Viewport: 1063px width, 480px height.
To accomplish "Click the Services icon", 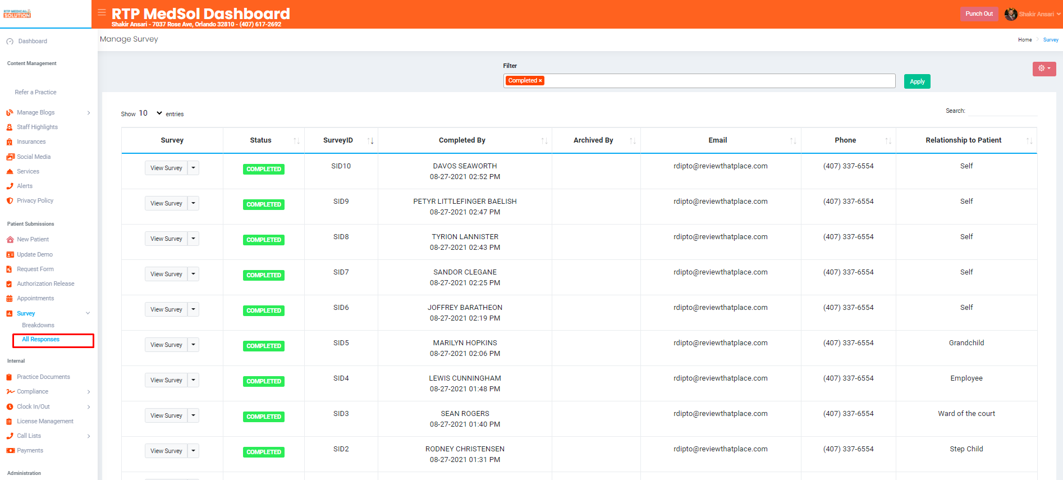I will (10, 172).
